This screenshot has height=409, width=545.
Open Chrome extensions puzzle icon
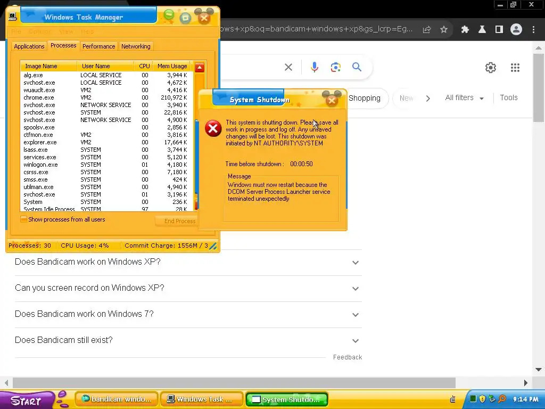[x=465, y=30]
